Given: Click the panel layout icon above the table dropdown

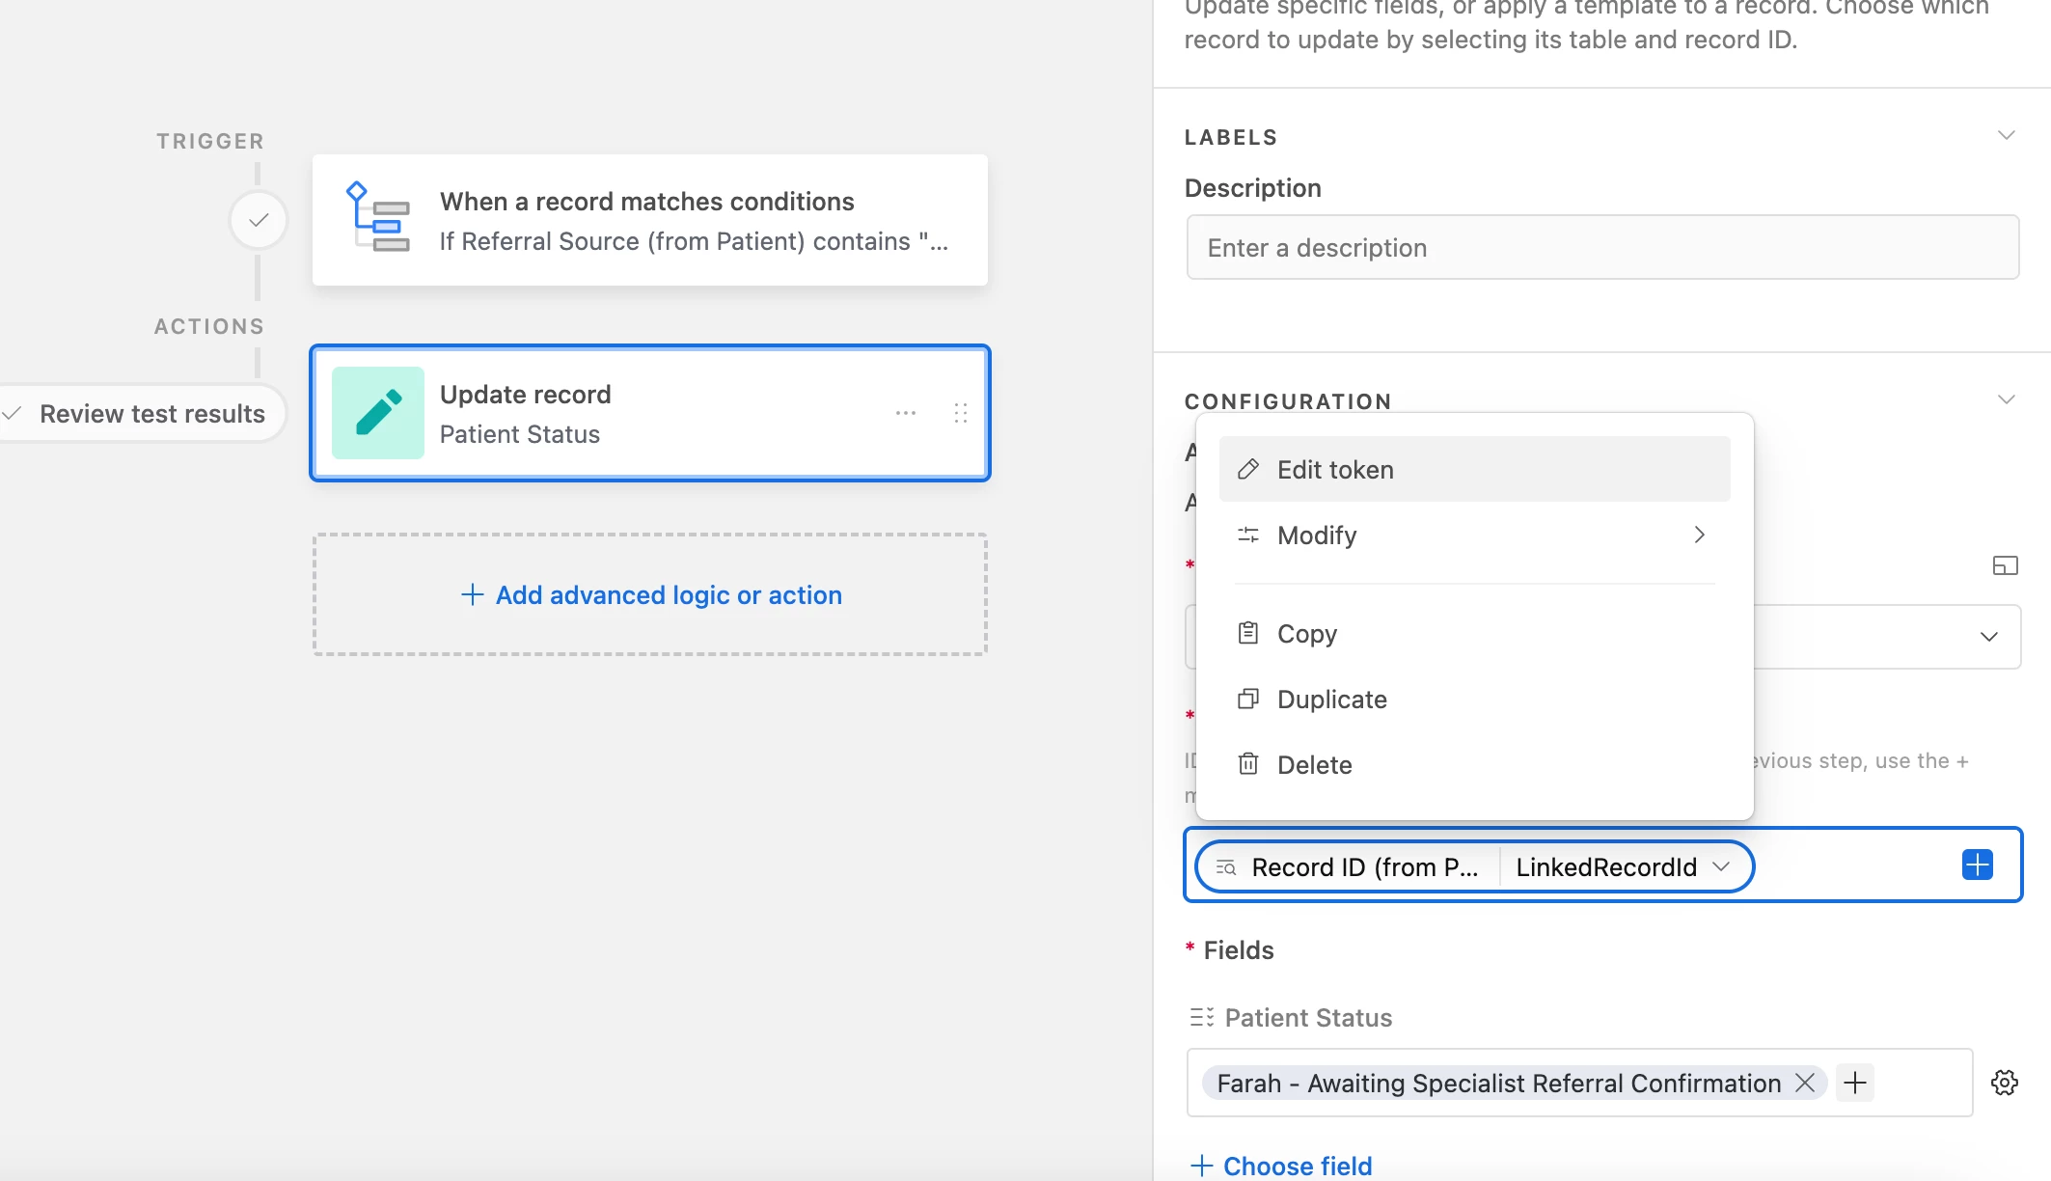Looking at the screenshot, I should point(2005,565).
